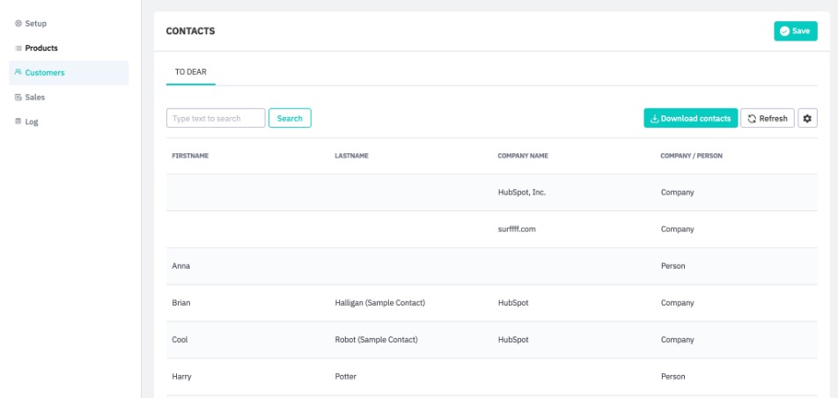Sort by the FIRSTNAME column header

pos(190,156)
